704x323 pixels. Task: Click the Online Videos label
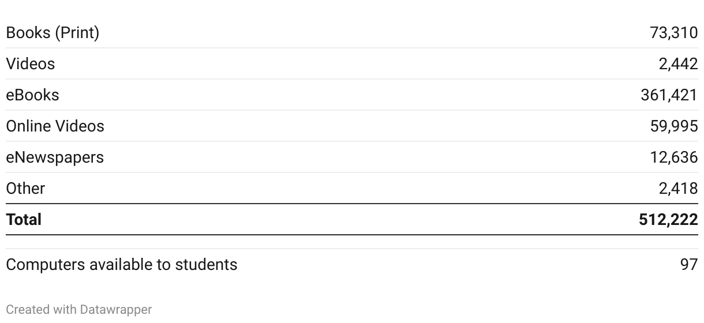pyautogui.click(x=55, y=126)
